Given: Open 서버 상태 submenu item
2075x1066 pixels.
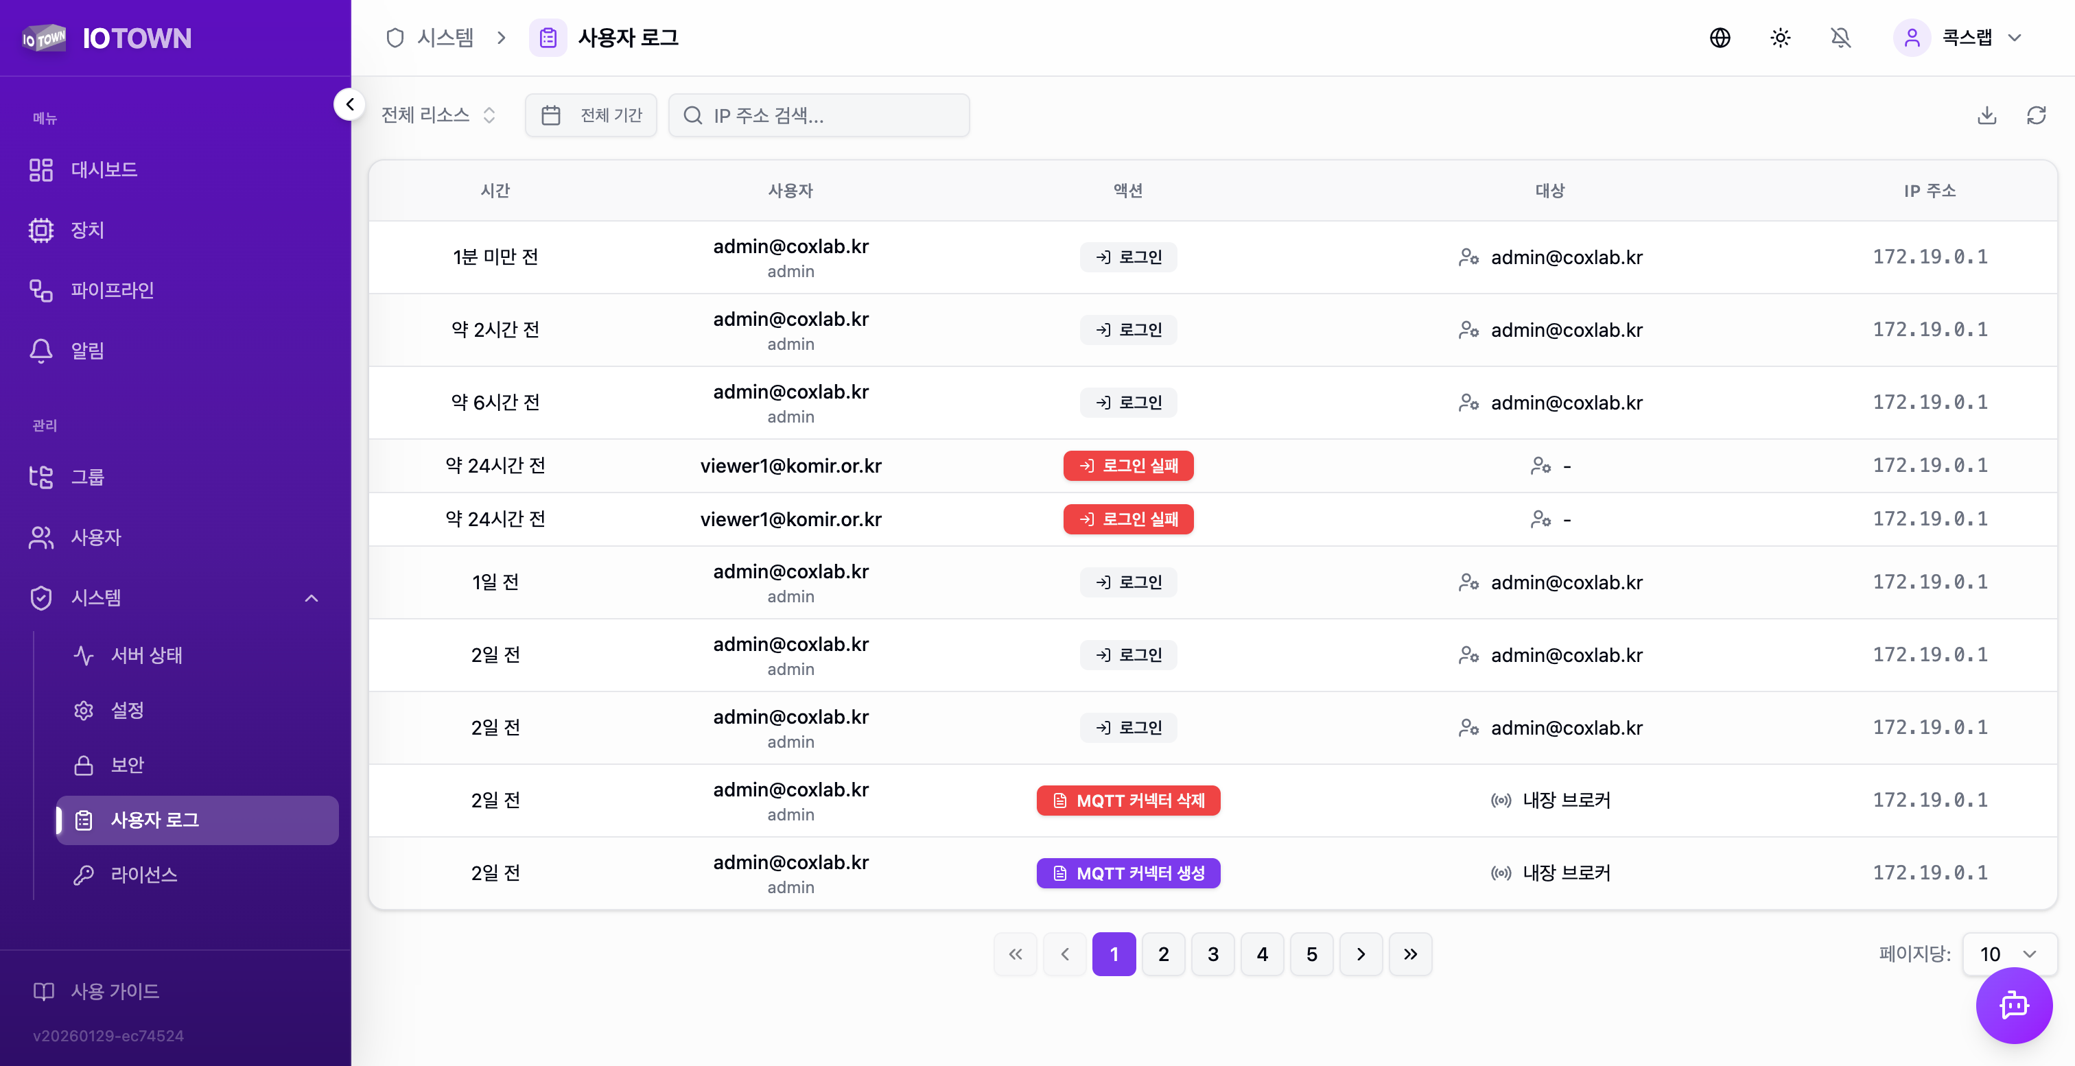Looking at the screenshot, I should (x=196, y=655).
